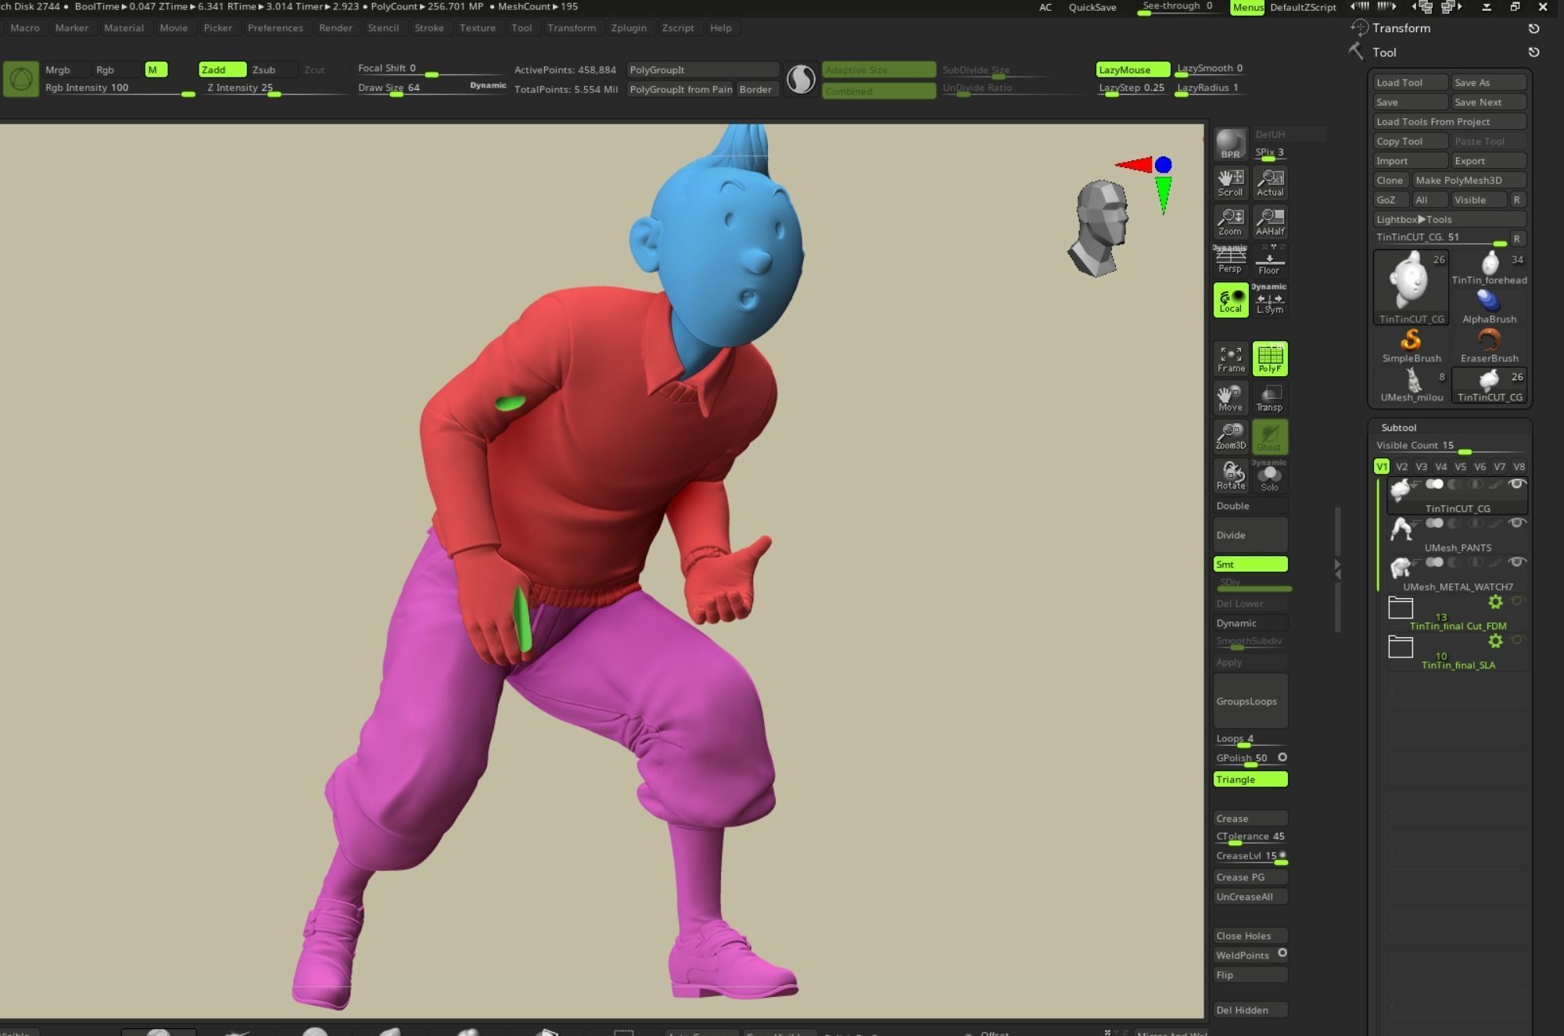Toggle the Floor grid

[1269, 260]
